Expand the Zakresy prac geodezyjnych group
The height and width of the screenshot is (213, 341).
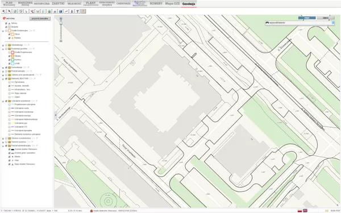[3, 75]
